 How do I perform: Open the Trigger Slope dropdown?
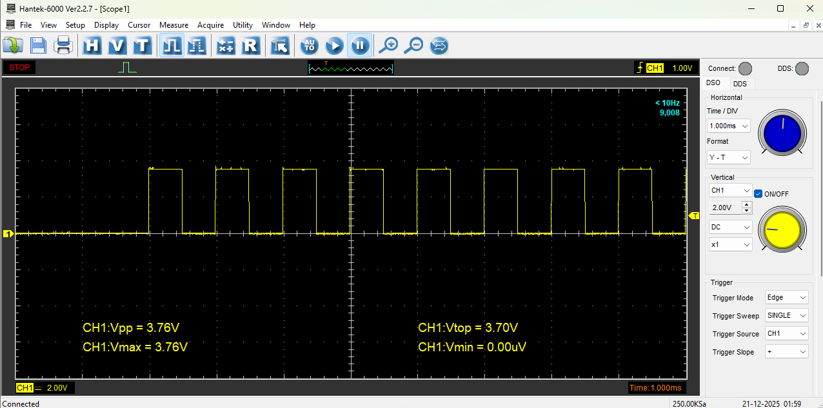[787, 352]
